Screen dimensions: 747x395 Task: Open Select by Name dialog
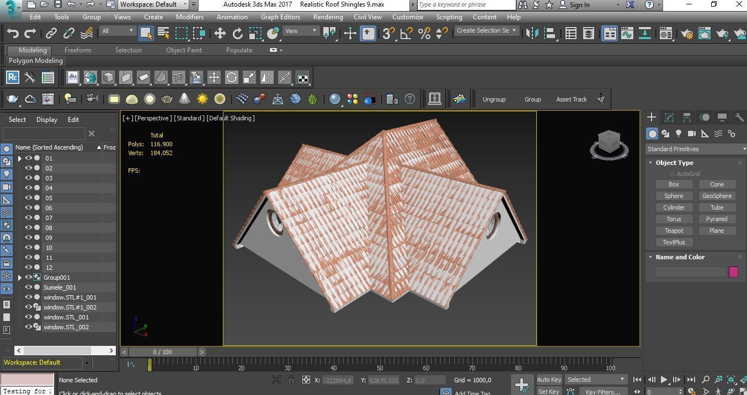coord(164,33)
